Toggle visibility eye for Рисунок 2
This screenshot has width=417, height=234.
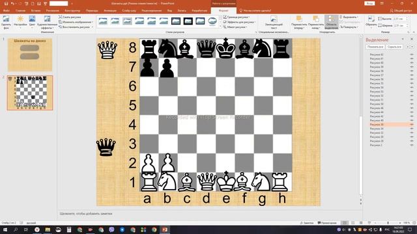pos(412,145)
